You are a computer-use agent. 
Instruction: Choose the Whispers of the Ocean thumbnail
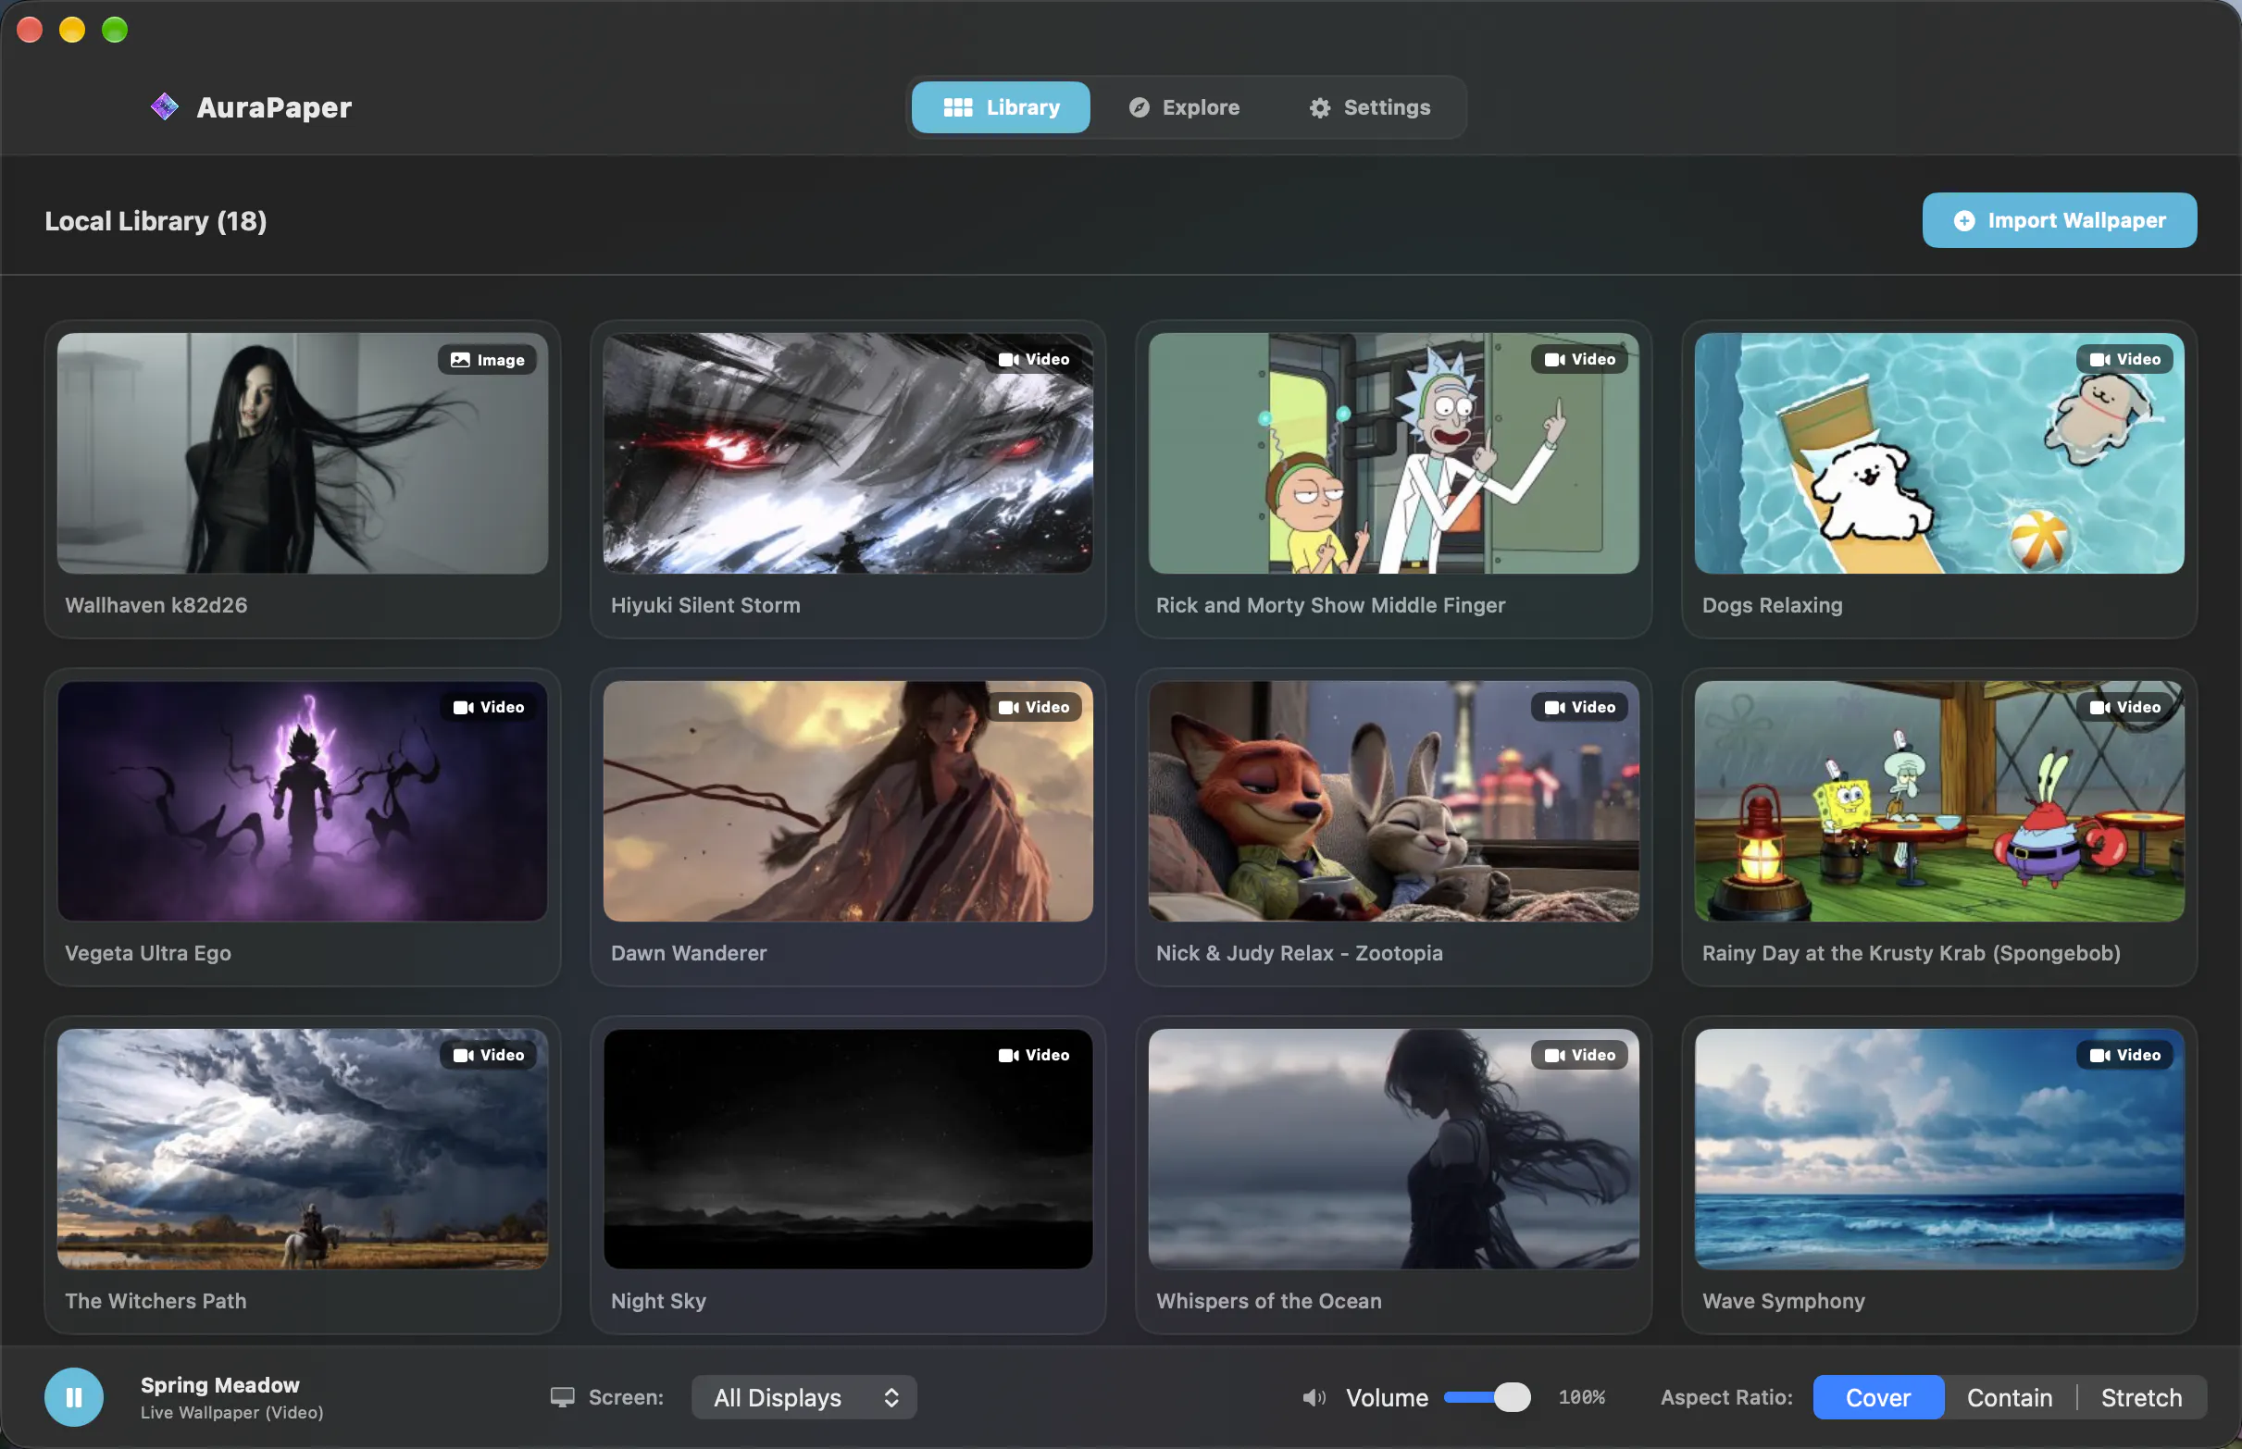point(1393,1149)
